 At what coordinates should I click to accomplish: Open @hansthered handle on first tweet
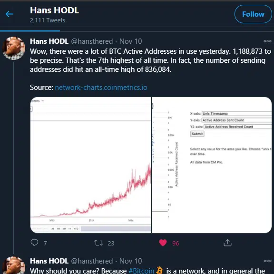click(x=92, y=41)
